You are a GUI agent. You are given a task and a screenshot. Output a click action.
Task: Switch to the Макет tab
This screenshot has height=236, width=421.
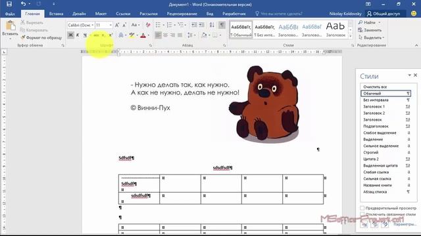[101, 14]
